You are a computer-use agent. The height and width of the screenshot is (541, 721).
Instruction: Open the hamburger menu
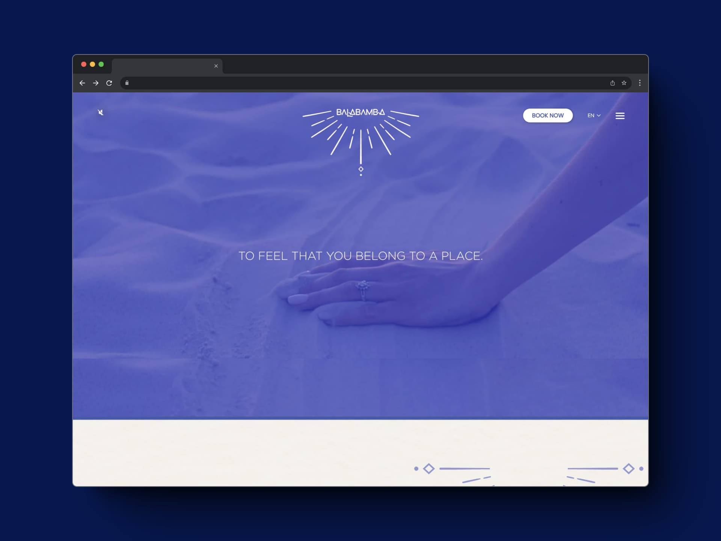tap(620, 116)
